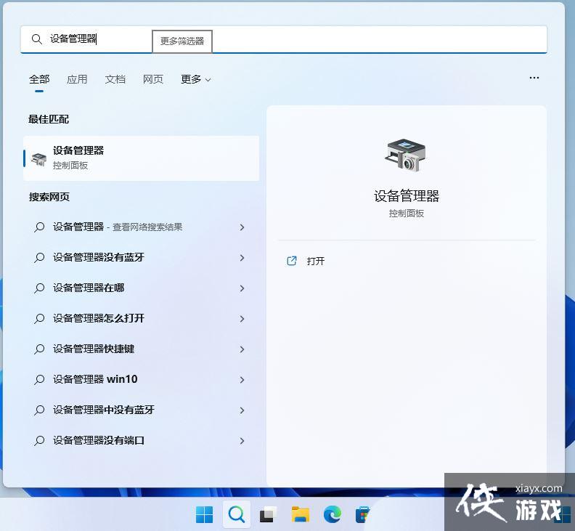The height and width of the screenshot is (531, 575).
Task: Open Microsoft Store from the taskbar
Action: pos(364,514)
